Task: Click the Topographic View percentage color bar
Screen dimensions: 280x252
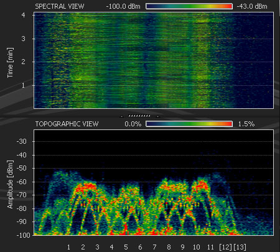Action: pos(189,124)
